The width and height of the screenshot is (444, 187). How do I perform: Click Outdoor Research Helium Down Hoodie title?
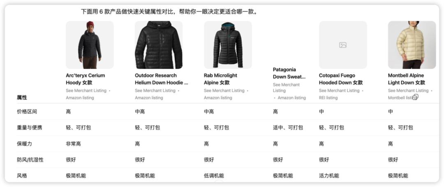tap(162, 79)
